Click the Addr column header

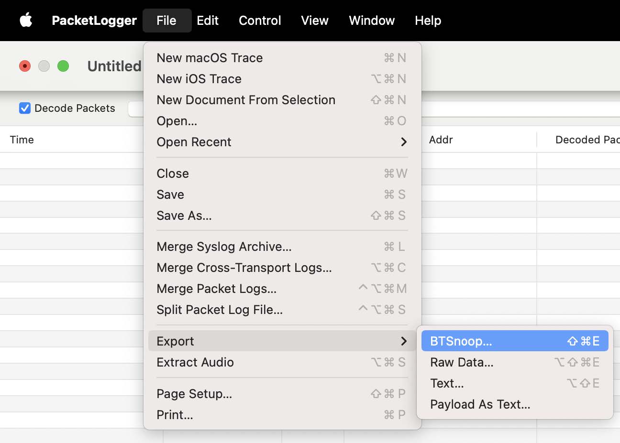[x=441, y=140]
